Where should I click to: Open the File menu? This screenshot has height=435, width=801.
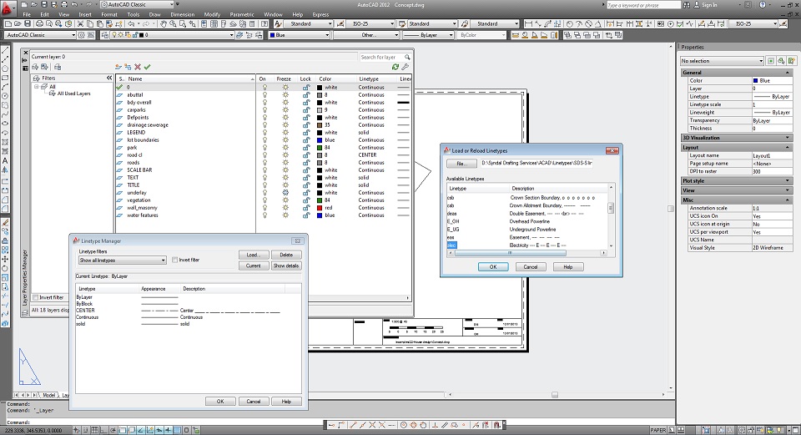(27, 14)
